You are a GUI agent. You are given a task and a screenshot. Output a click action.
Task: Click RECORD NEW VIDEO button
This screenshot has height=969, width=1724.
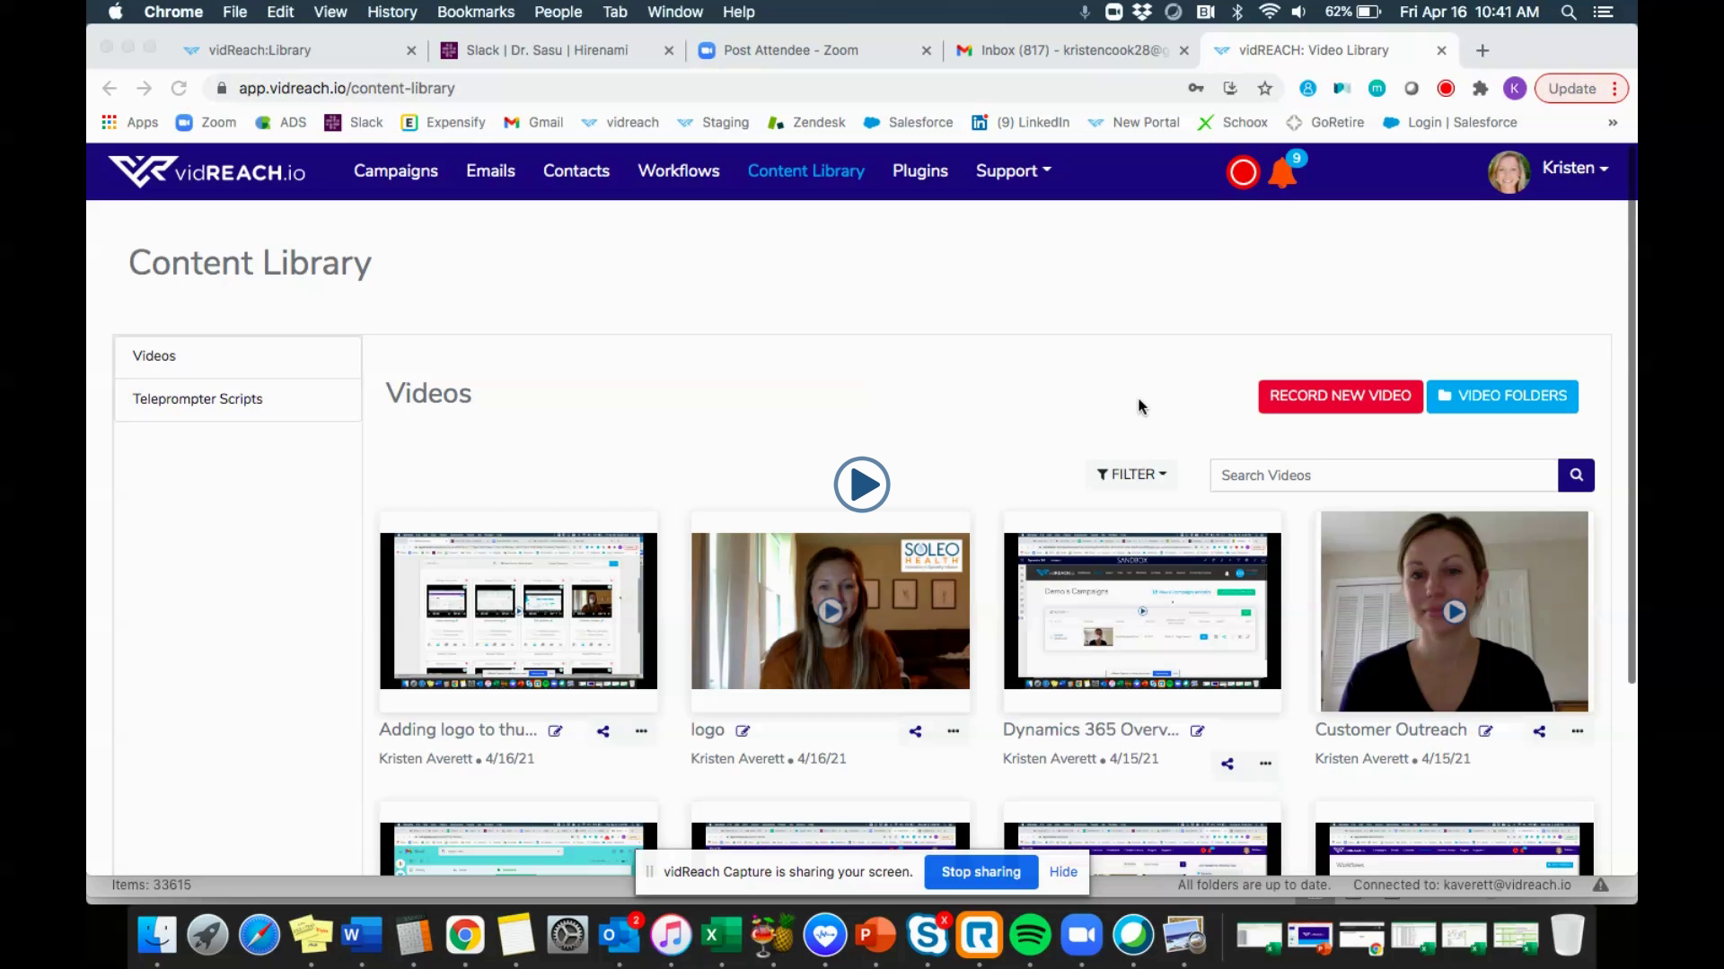click(1340, 396)
